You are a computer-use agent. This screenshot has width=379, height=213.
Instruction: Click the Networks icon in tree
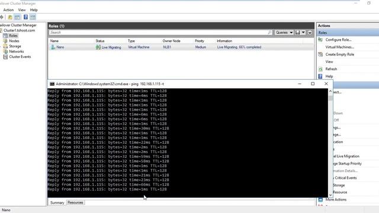5,51
